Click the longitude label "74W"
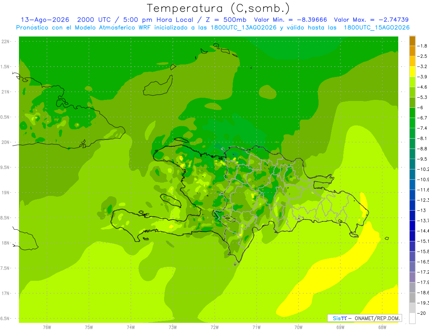 tap(131, 327)
